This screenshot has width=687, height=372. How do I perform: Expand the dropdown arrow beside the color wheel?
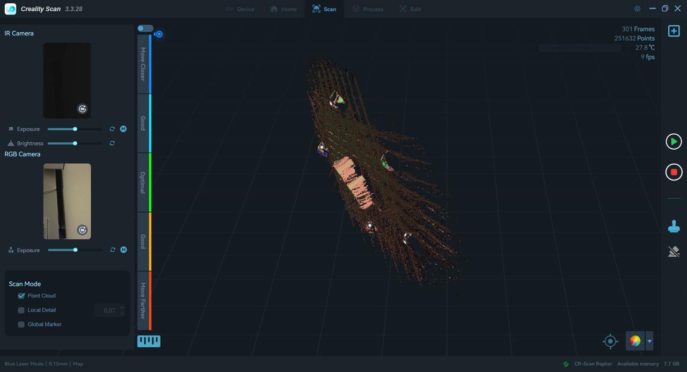[649, 341]
